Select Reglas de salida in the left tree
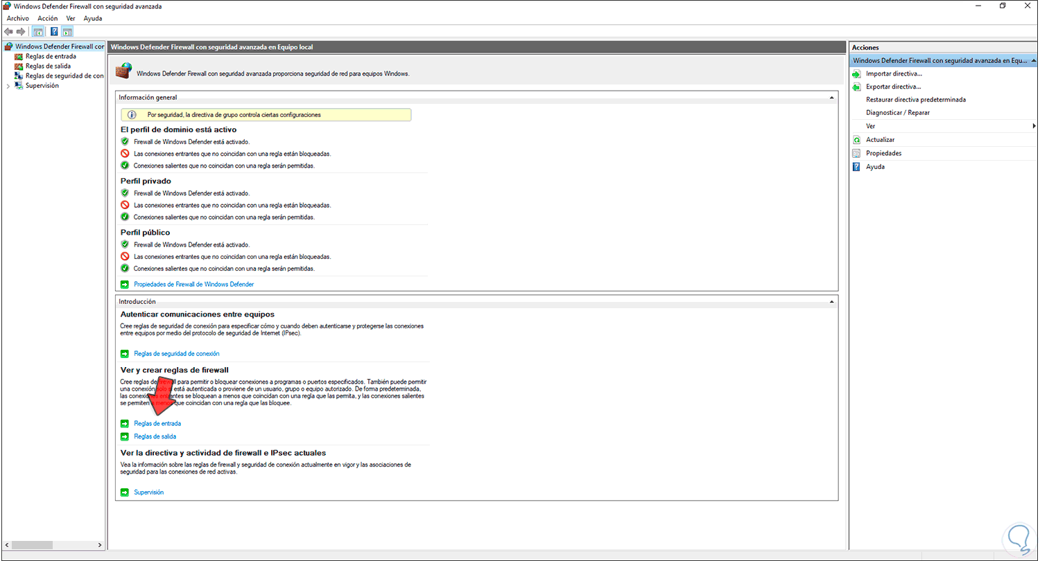The width and height of the screenshot is (1040, 561). tap(49, 66)
